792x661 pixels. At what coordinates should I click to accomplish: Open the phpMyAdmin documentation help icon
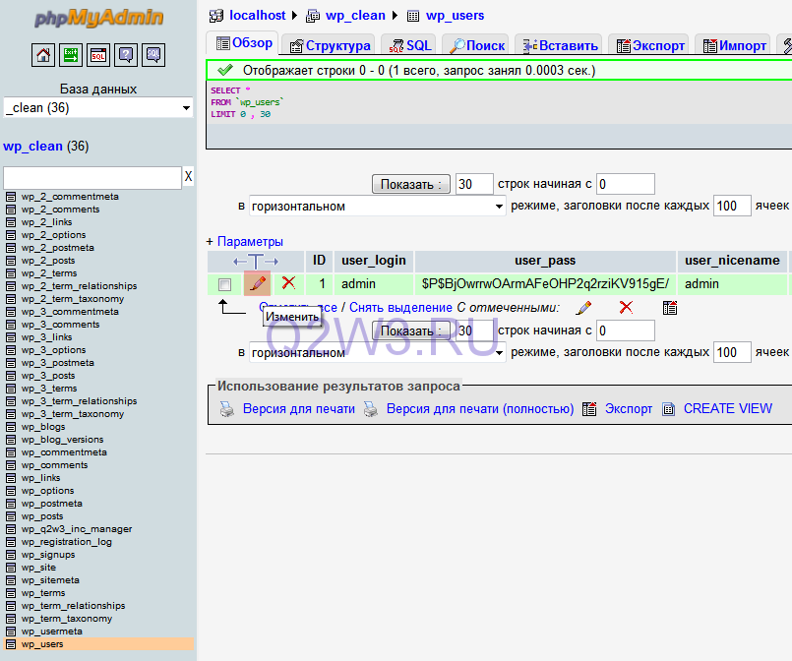tap(126, 54)
